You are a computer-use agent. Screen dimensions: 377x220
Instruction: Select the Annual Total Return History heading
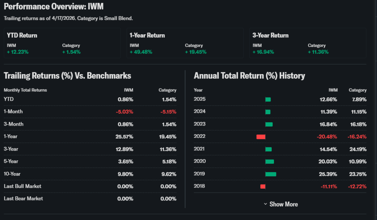(x=249, y=76)
